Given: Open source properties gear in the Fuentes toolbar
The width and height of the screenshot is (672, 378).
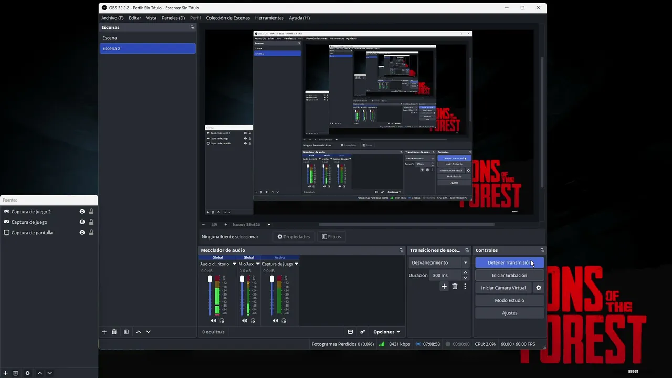Looking at the screenshot, I should point(27,373).
